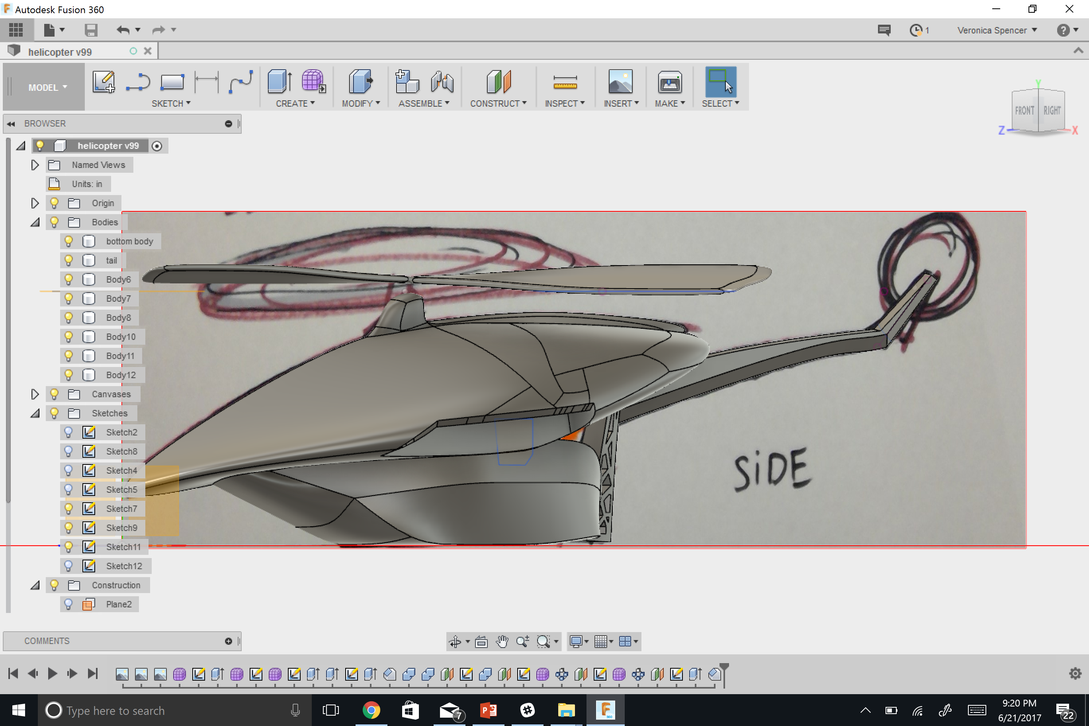Open the File menu dropdown arrow

point(63,30)
